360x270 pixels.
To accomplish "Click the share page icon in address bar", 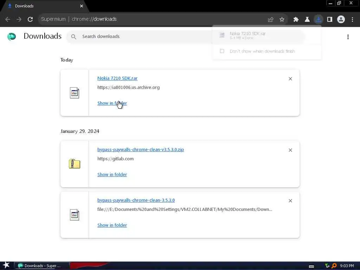I will click(270, 20).
